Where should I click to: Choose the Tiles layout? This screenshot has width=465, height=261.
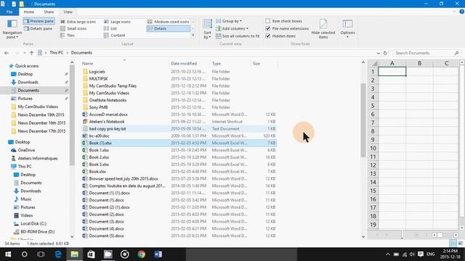[68, 36]
